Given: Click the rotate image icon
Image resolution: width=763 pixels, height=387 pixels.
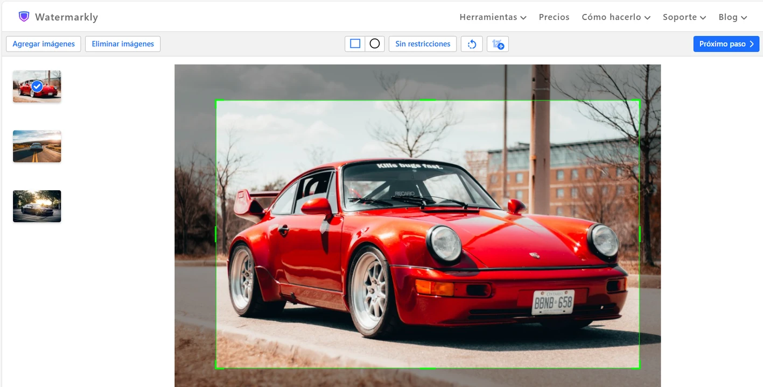Looking at the screenshot, I should coord(472,44).
